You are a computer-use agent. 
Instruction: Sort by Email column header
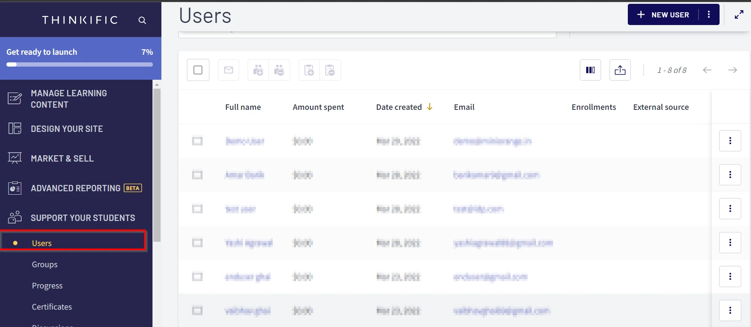pyautogui.click(x=464, y=107)
